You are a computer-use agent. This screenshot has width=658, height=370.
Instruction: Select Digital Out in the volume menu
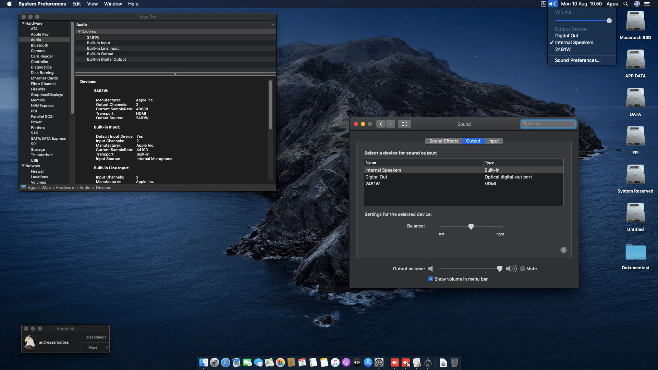567,36
